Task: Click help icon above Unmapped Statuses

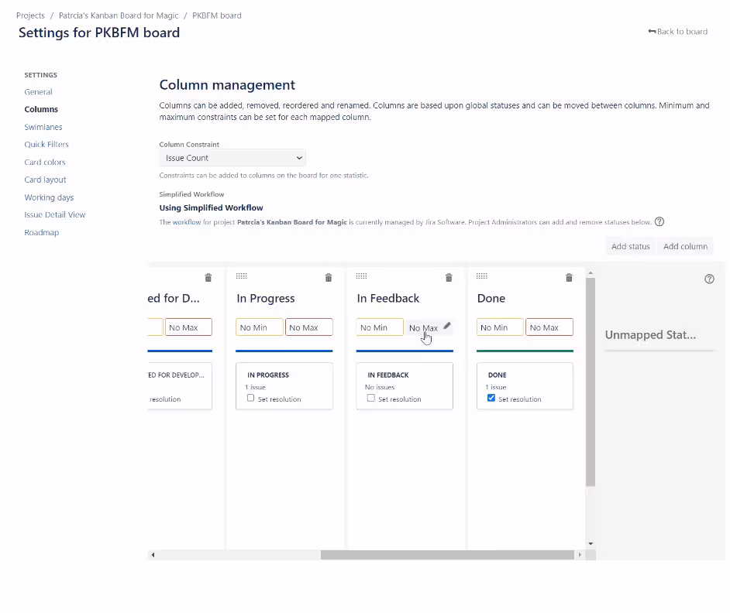Action: (709, 279)
